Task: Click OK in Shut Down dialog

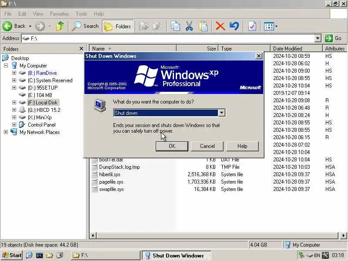Action: click(x=172, y=146)
